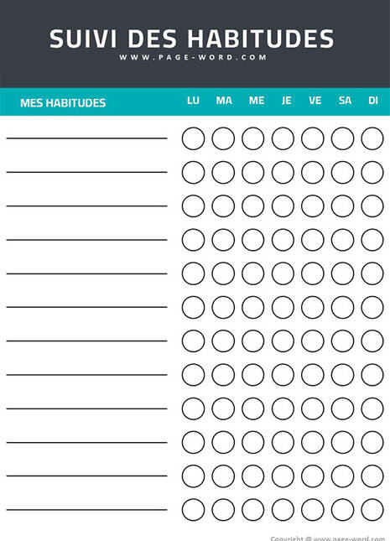Mark the SA circle in the tenth habit row

click(x=343, y=442)
